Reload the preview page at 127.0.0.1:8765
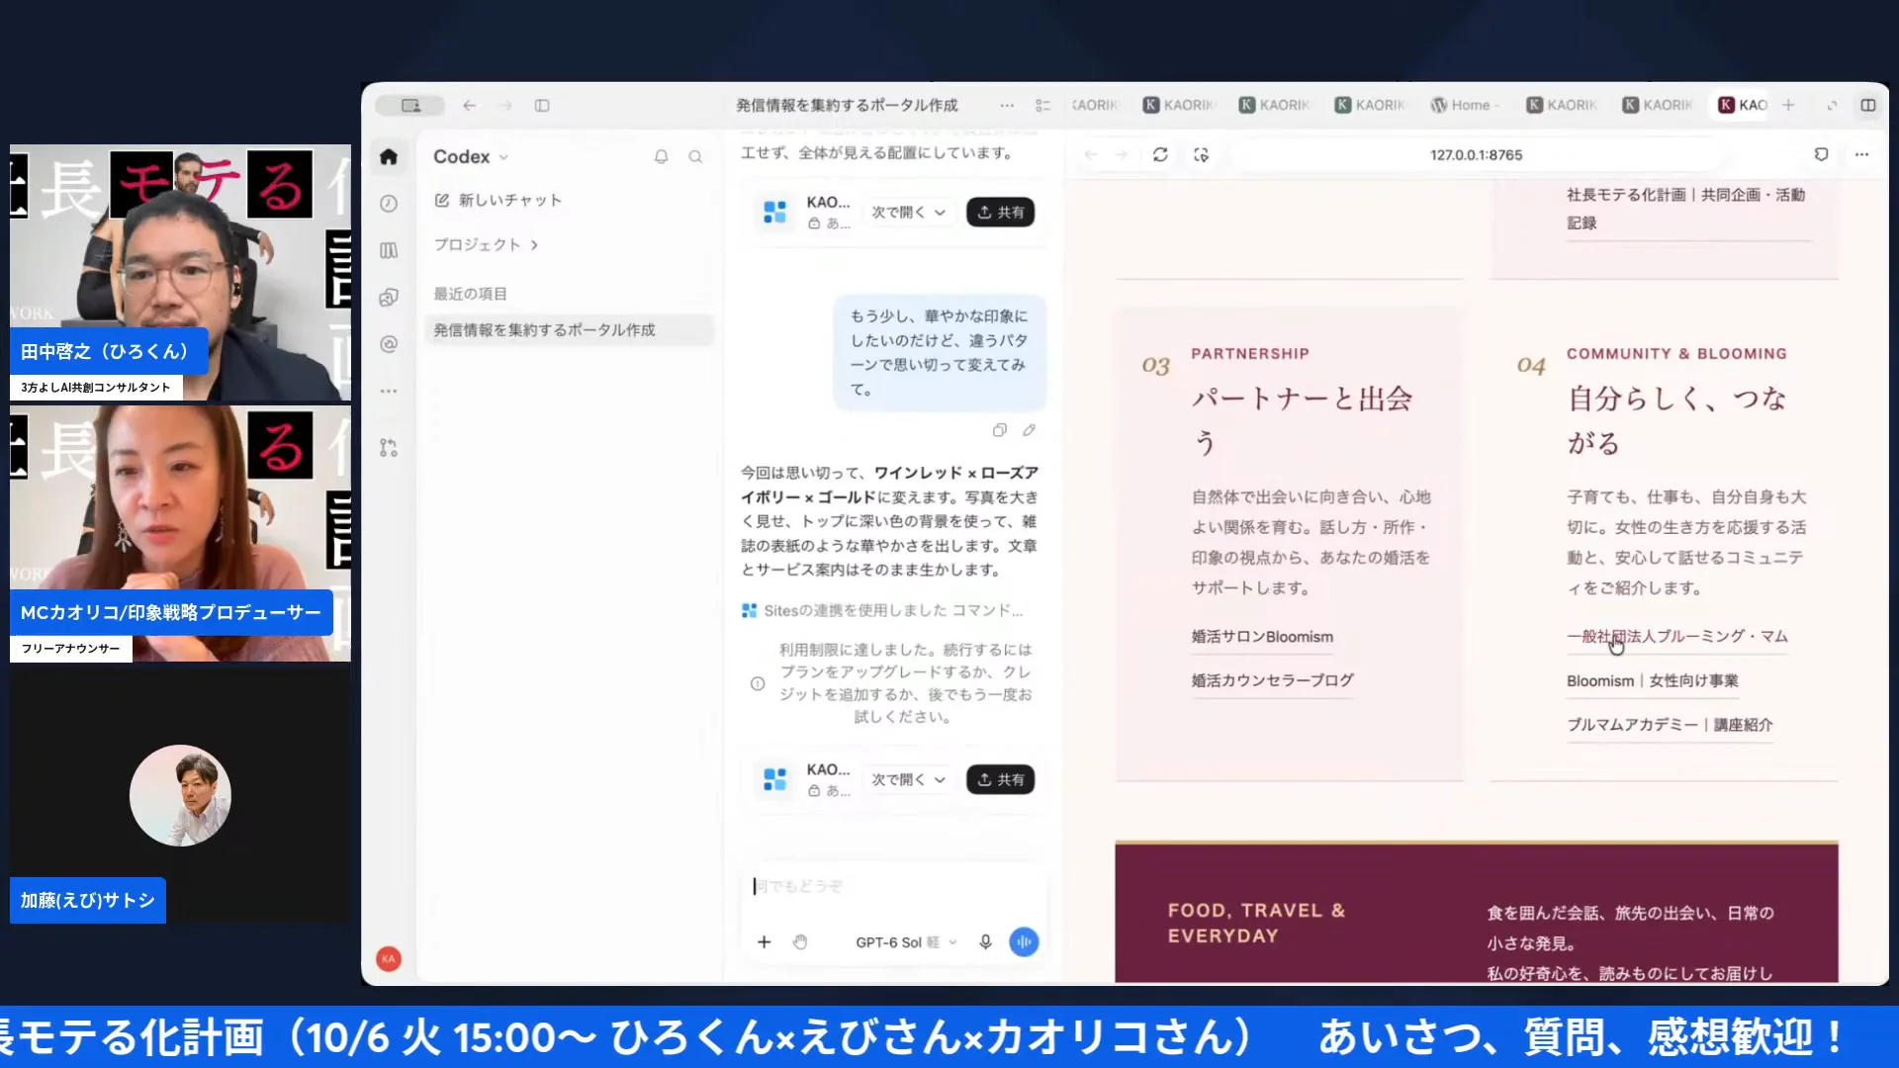 click(x=1160, y=154)
